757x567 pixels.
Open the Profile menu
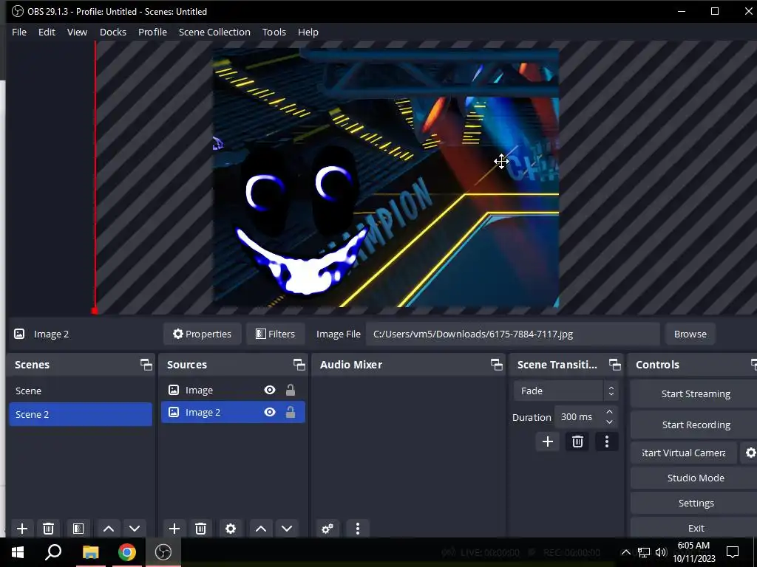click(x=152, y=32)
